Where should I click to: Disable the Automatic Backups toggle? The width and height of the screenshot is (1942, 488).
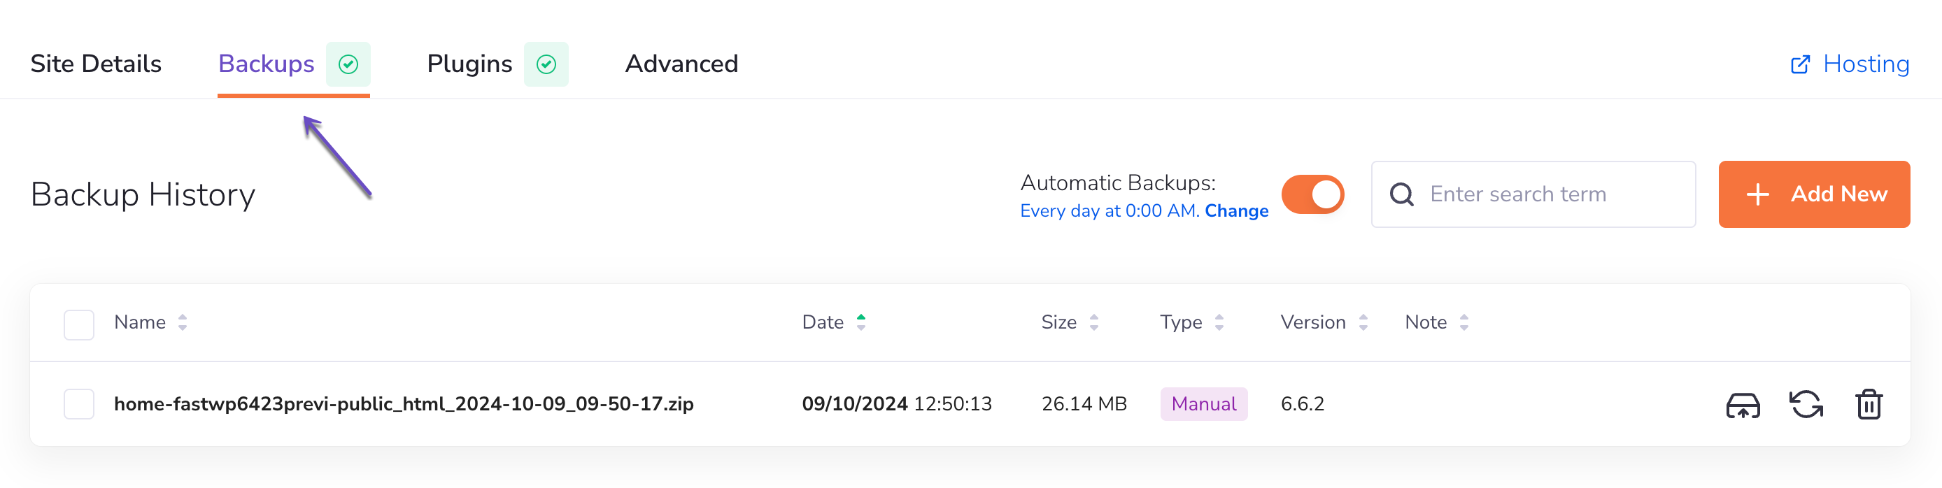click(x=1312, y=194)
